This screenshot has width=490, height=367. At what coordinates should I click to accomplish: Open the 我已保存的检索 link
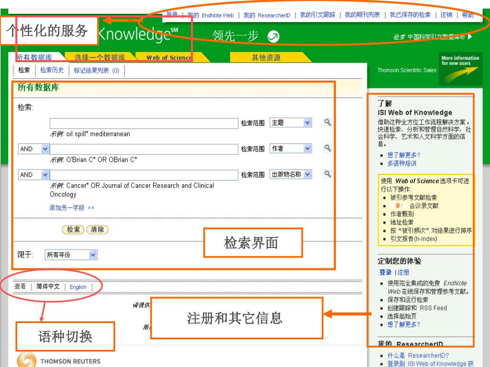click(x=410, y=15)
